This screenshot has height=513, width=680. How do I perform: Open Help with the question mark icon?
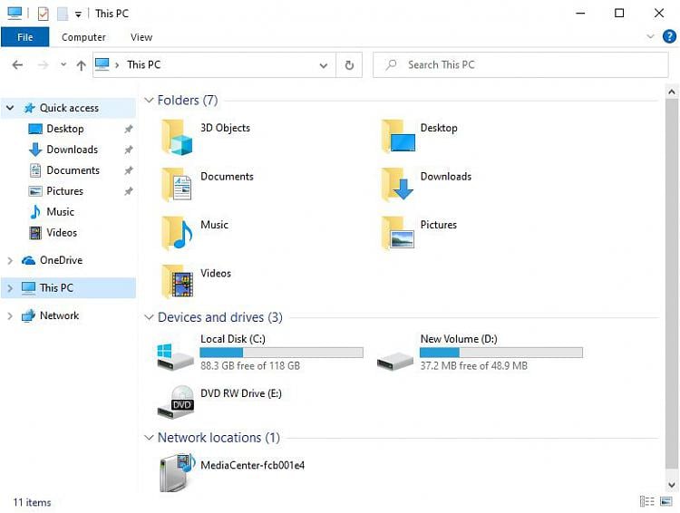tap(669, 36)
